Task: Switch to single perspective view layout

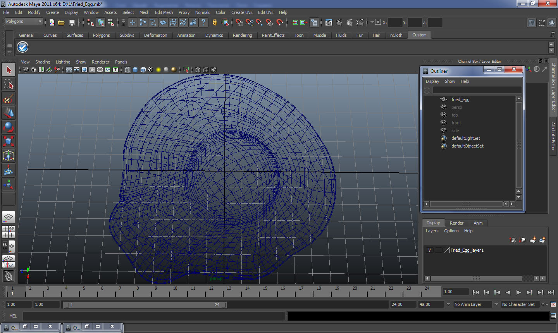Action: [9, 217]
